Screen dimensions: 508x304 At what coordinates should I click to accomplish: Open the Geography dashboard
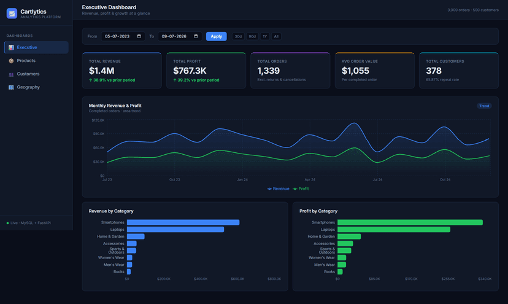pos(36,87)
